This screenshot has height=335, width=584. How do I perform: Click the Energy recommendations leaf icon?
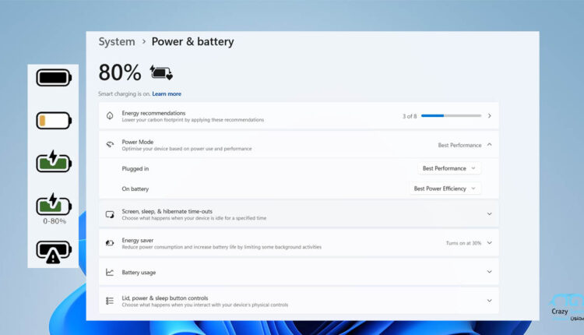pyautogui.click(x=110, y=116)
